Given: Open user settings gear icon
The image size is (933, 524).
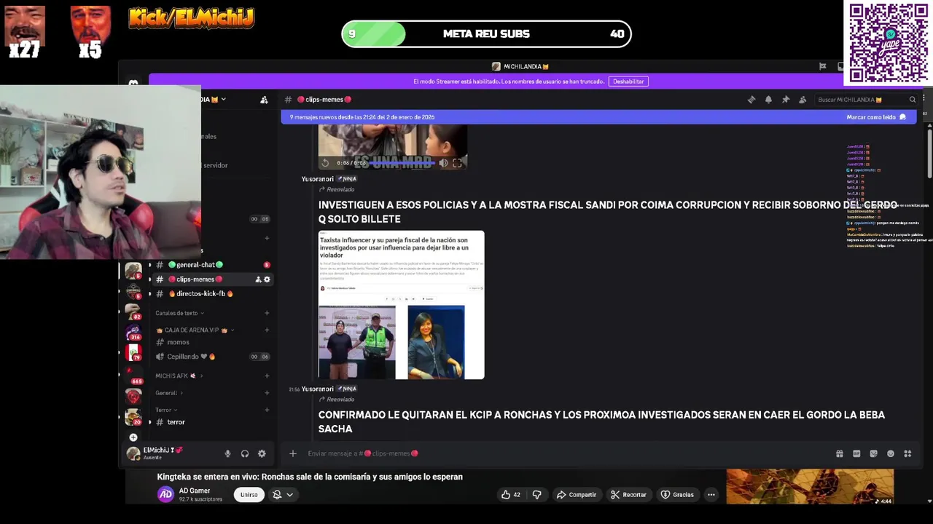Looking at the screenshot, I should pos(262,453).
